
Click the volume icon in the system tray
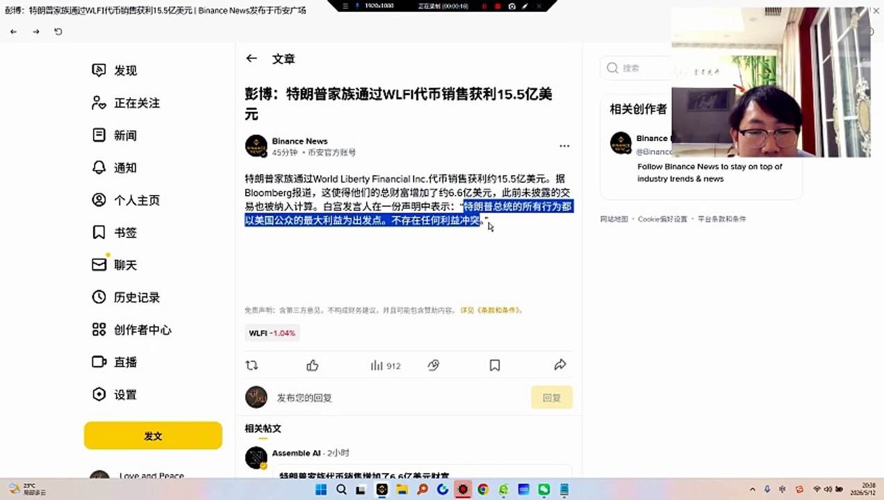pyautogui.click(x=828, y=490)
